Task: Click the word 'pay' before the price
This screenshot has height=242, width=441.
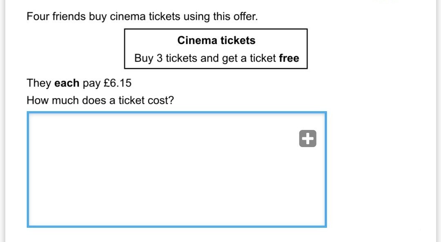Action: [91, 83]
